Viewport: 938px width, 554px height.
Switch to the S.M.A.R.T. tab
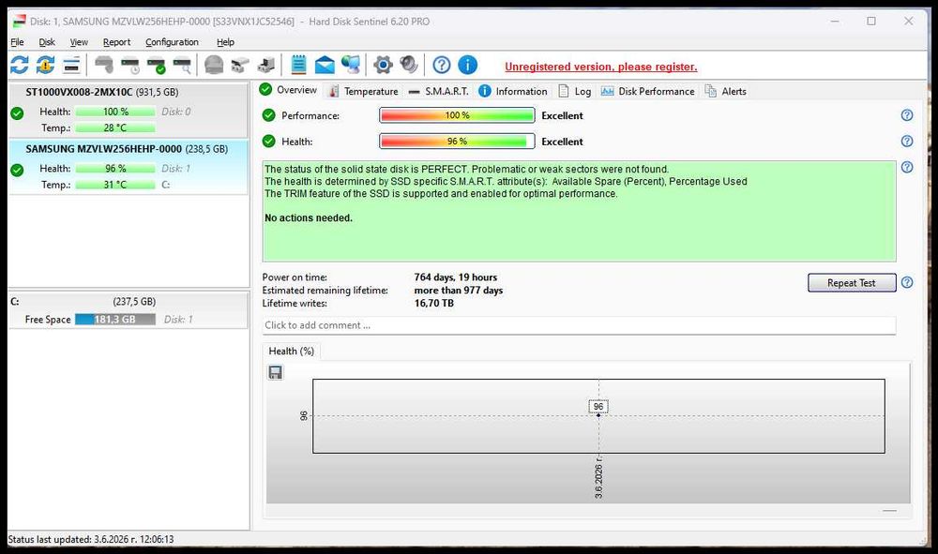pos(438,91)
